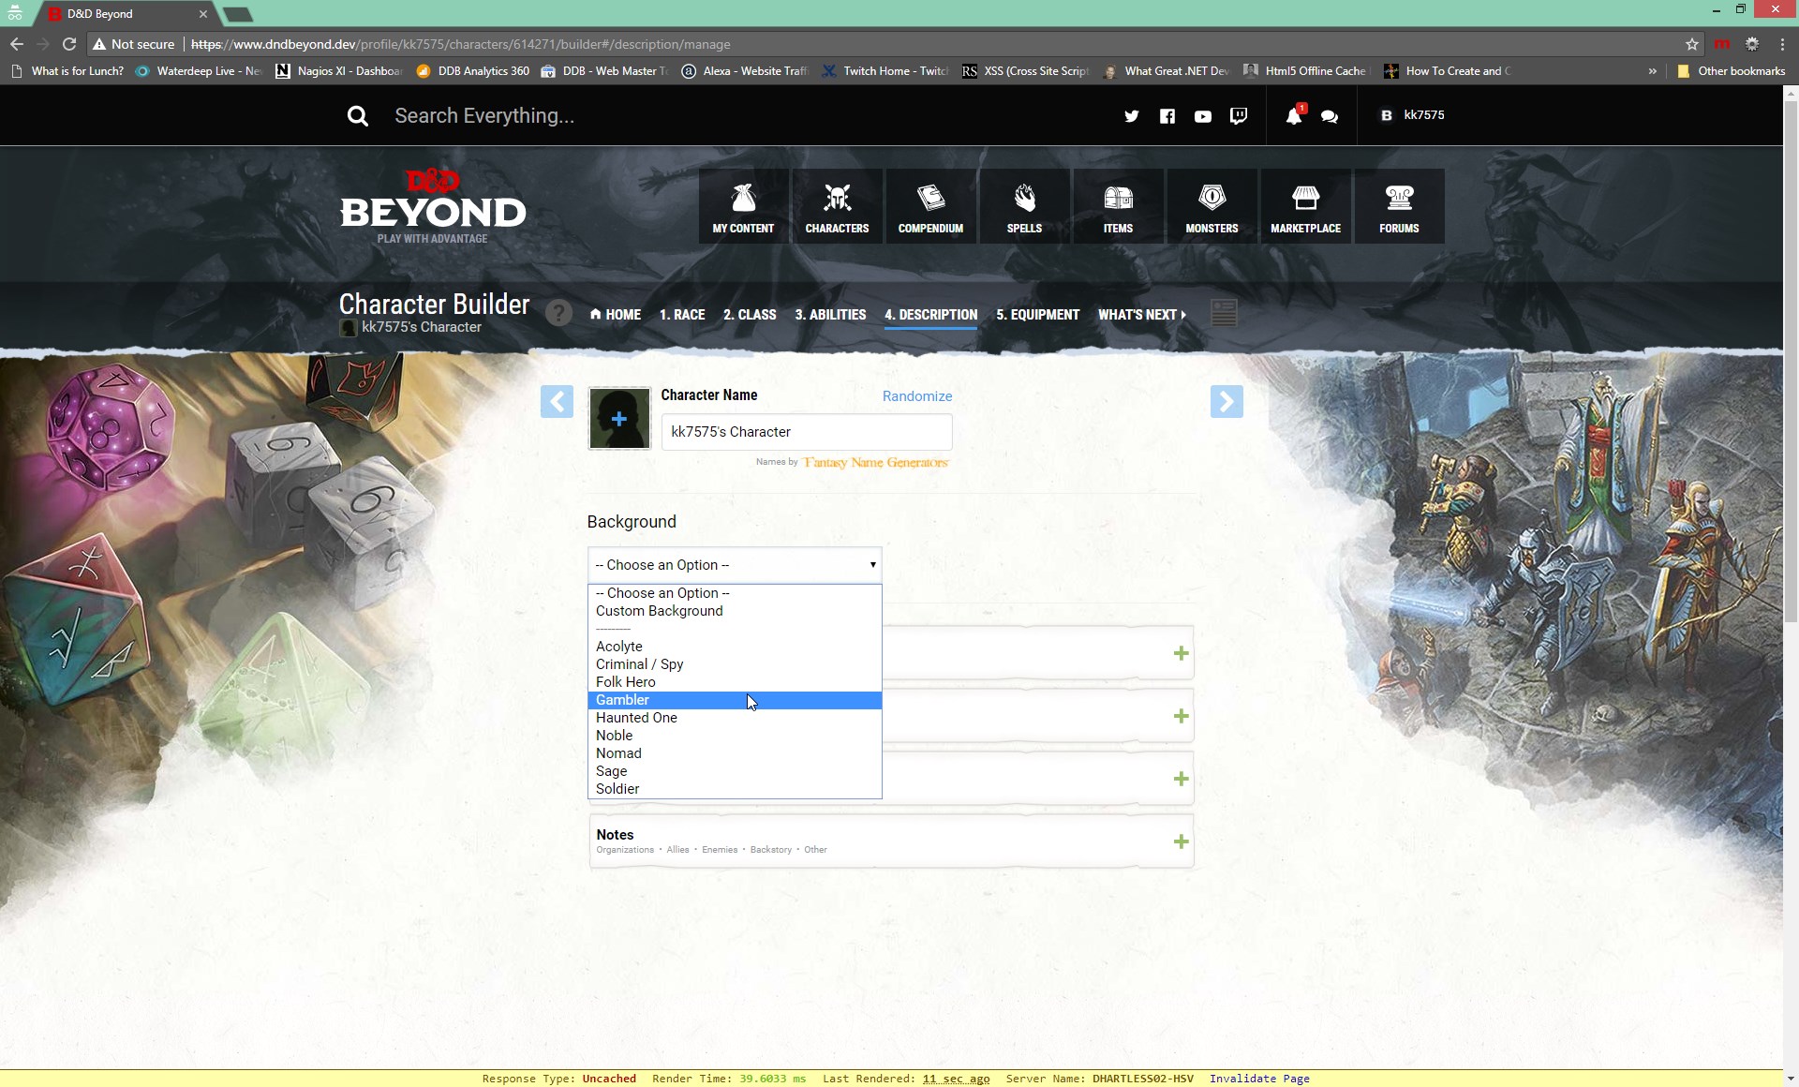Click the page vertical scrollbar
The width and height of the screenshot is (1799, 1087).
pos(1791,360)
